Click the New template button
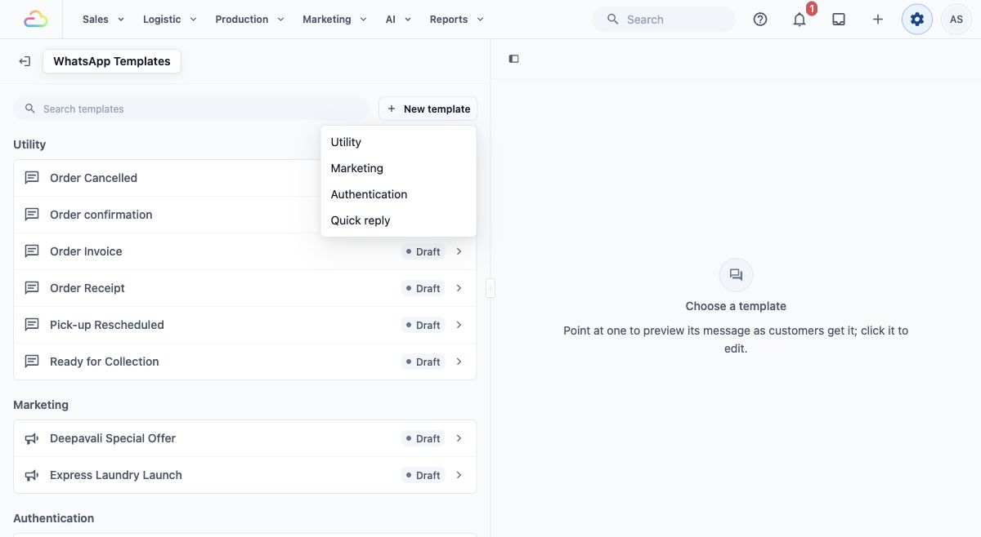The image size is (981, 537). (428, 109)
